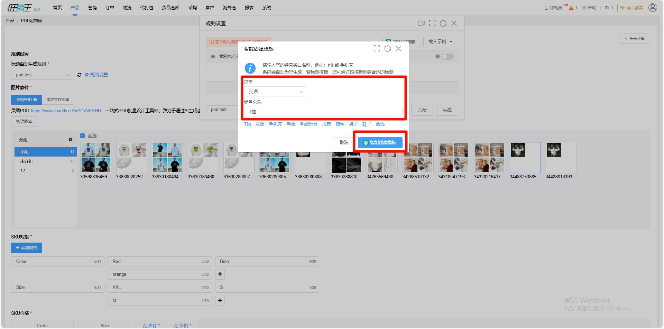Open the 载入示例 dropdown button
Image resolution: width=664 pixels, height=329 pixels.
[440, 42]
